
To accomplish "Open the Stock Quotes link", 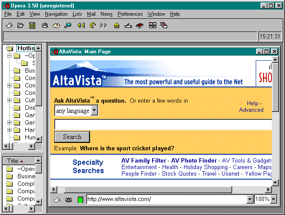I will click(x=179, y=173).
